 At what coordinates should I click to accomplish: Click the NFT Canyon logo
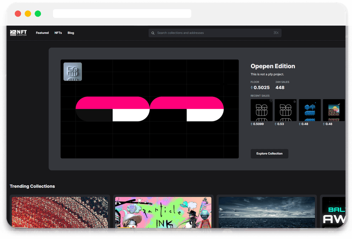pos(18,33)
